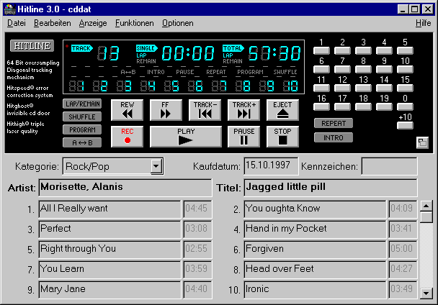Open the Kategorie dropdown arrow

(156, 166)
